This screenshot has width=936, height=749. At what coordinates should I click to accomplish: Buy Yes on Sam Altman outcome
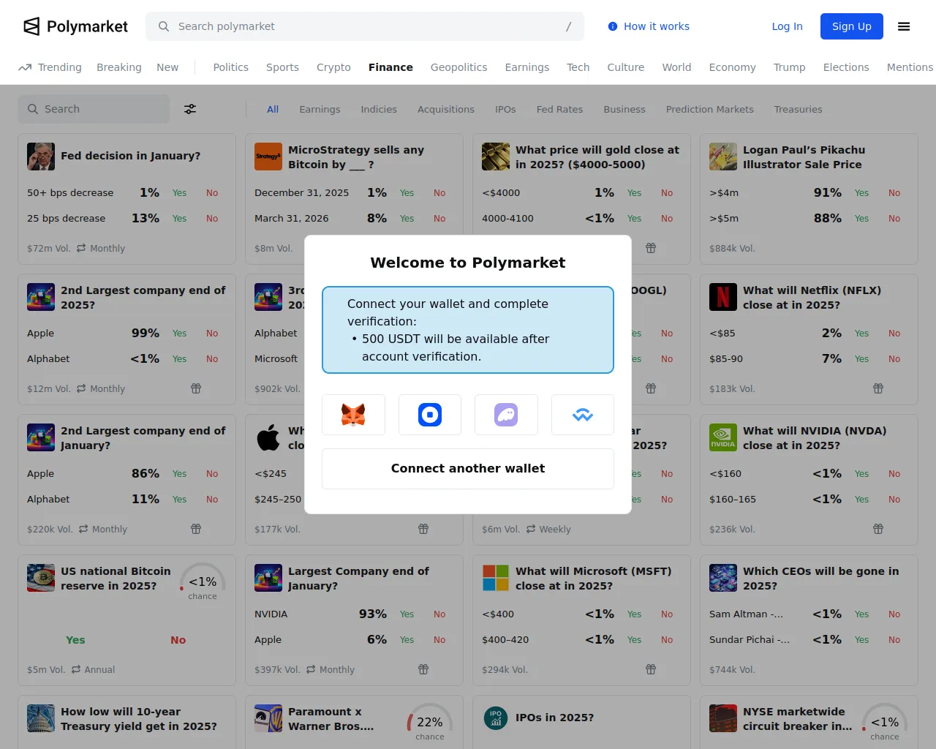click(x=861, y=614)
